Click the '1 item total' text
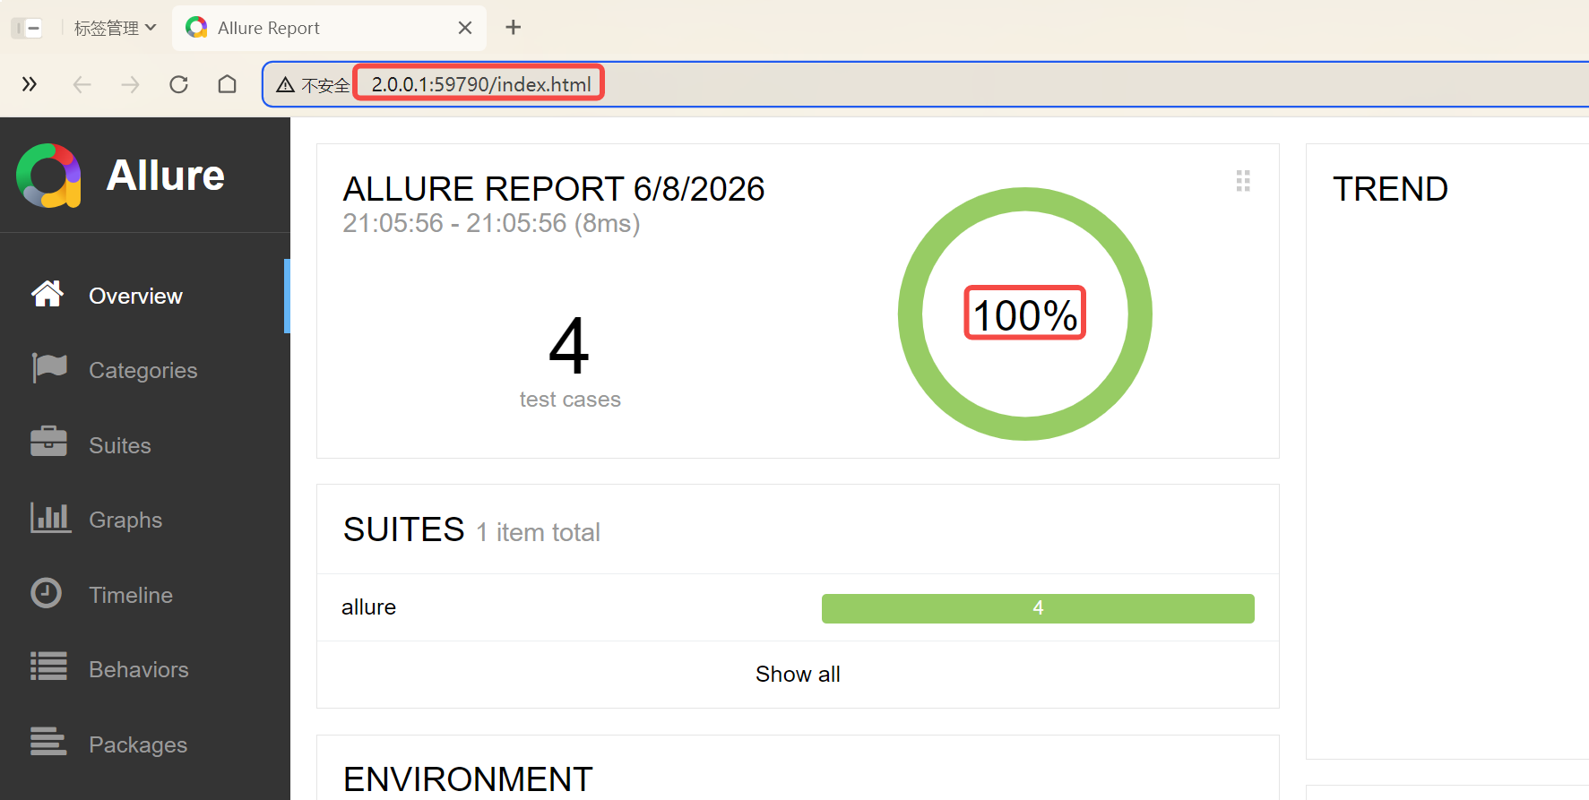This screenshot has width=1589, height=800. click(x=539, y=532)
